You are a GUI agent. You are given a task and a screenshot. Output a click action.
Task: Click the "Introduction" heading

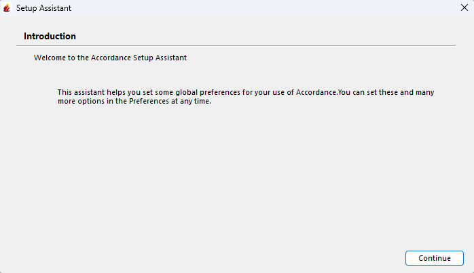pyautogui.click(x=50, y=36)
